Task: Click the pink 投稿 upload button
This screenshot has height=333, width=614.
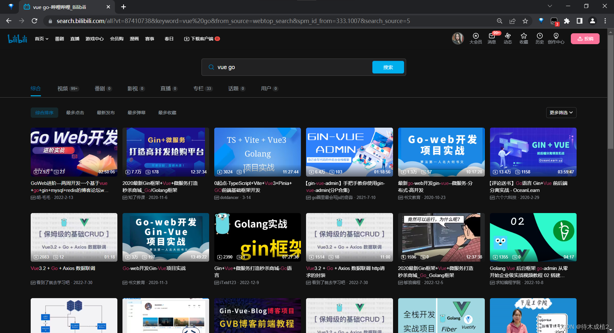Action: pos(585,39)
